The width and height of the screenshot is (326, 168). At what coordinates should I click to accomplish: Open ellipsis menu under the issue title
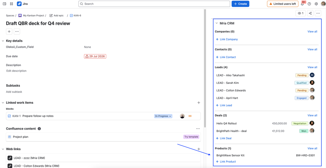point(17,32)
